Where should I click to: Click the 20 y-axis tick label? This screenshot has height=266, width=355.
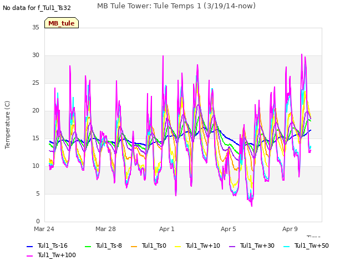(x=35, y=111)
